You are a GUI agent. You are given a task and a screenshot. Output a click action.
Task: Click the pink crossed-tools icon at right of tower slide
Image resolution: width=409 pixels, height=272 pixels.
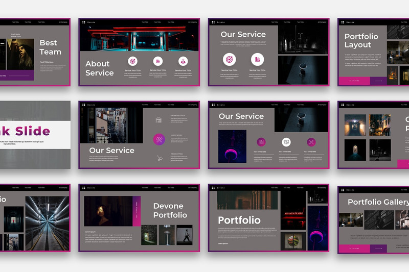pyautogui.click(x=311, y=142)
